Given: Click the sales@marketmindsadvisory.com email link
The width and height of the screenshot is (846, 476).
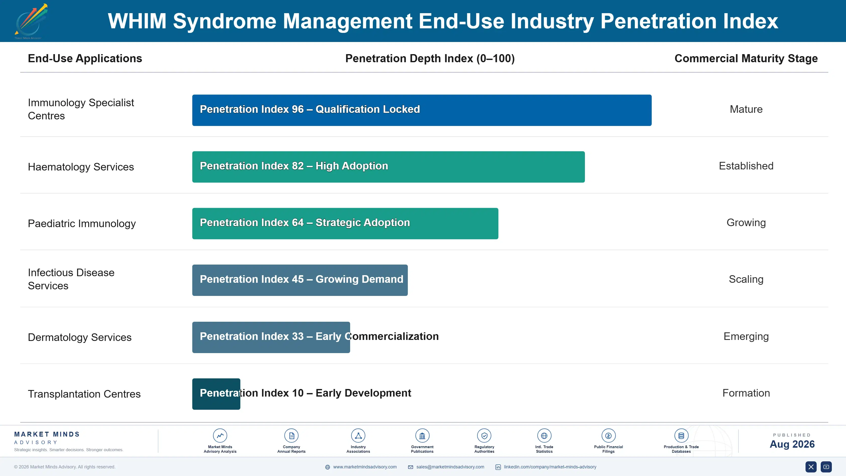Looking at the screenshot, I should [x=450, y=467].
